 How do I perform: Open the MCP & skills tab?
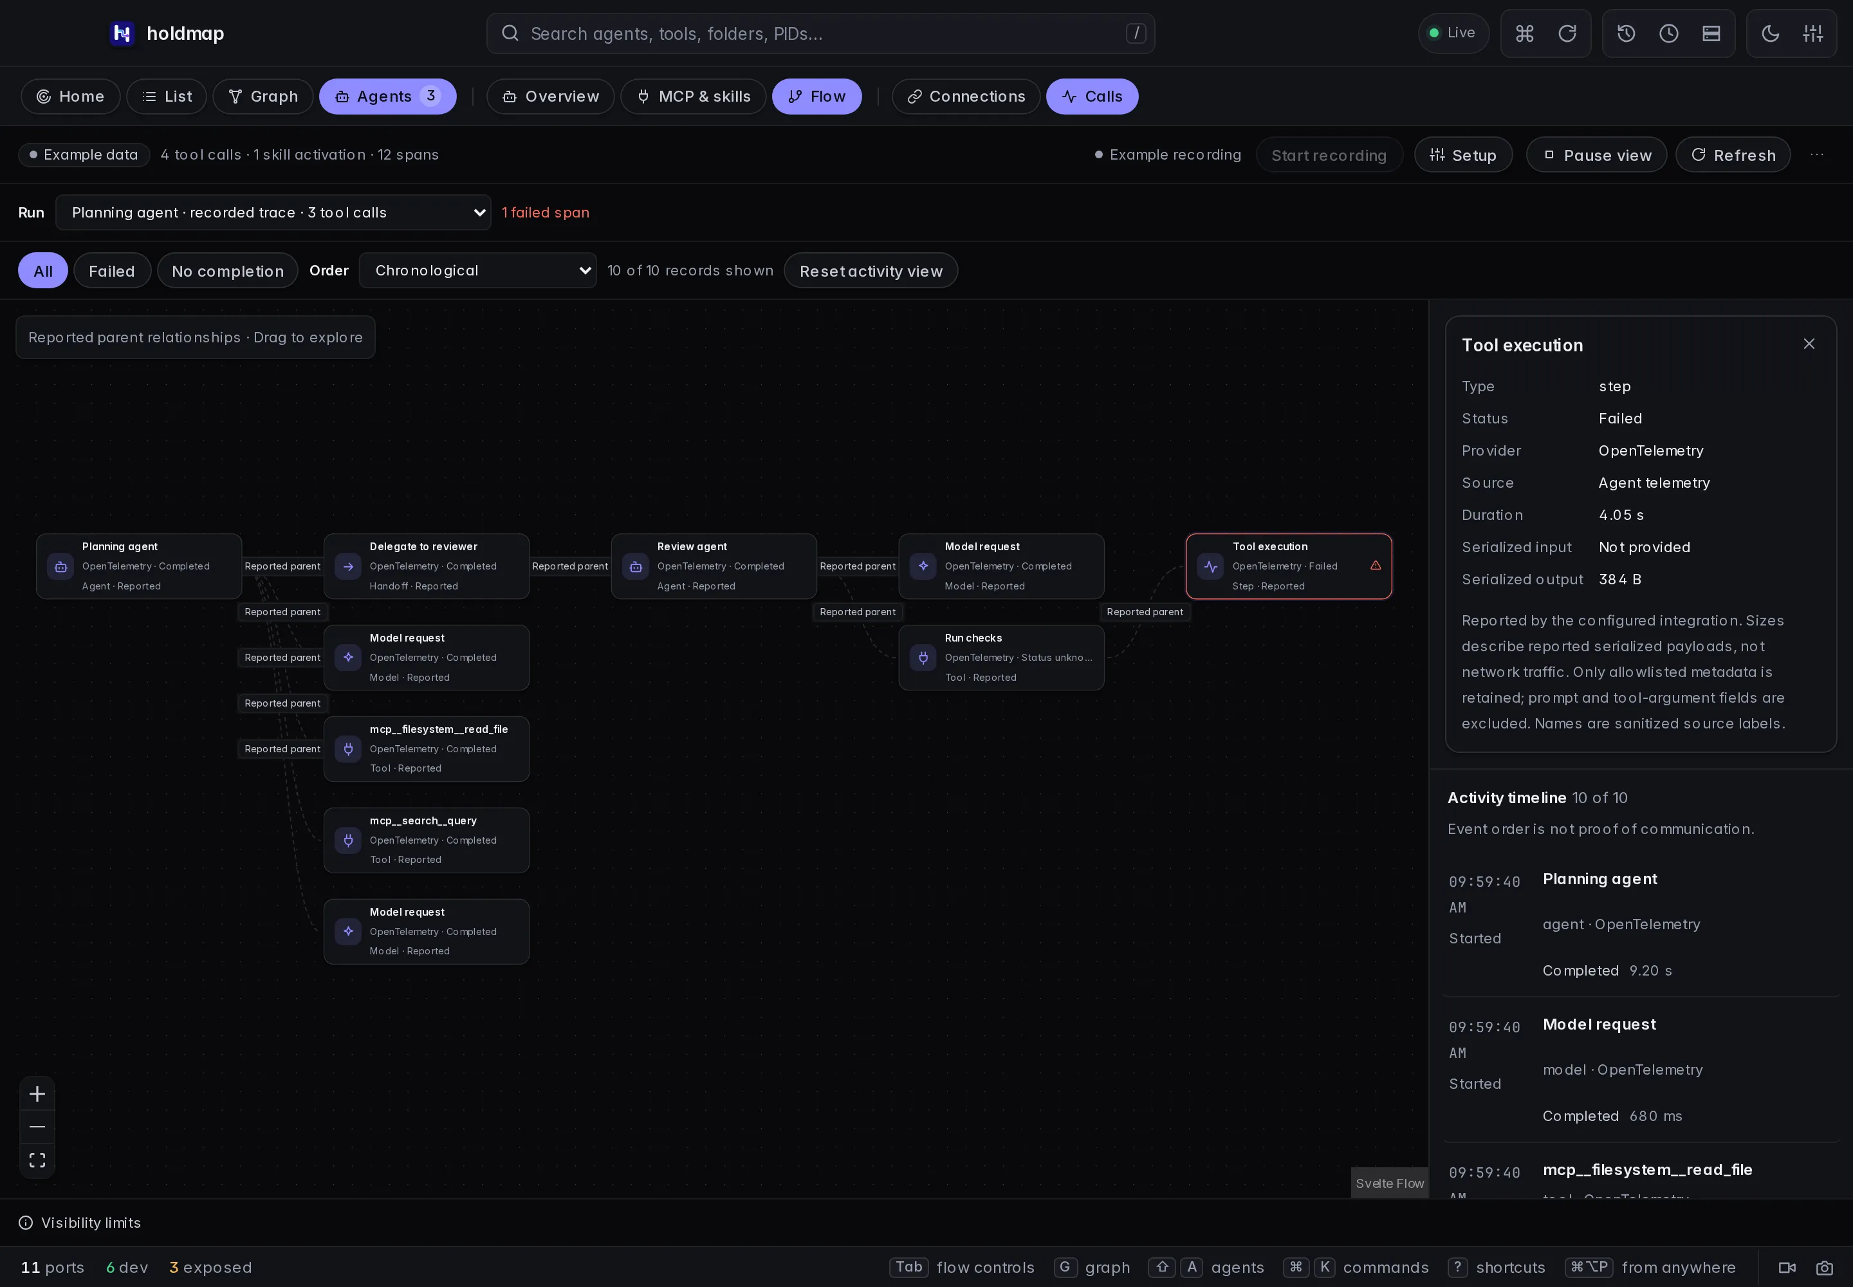coord(693,97)
